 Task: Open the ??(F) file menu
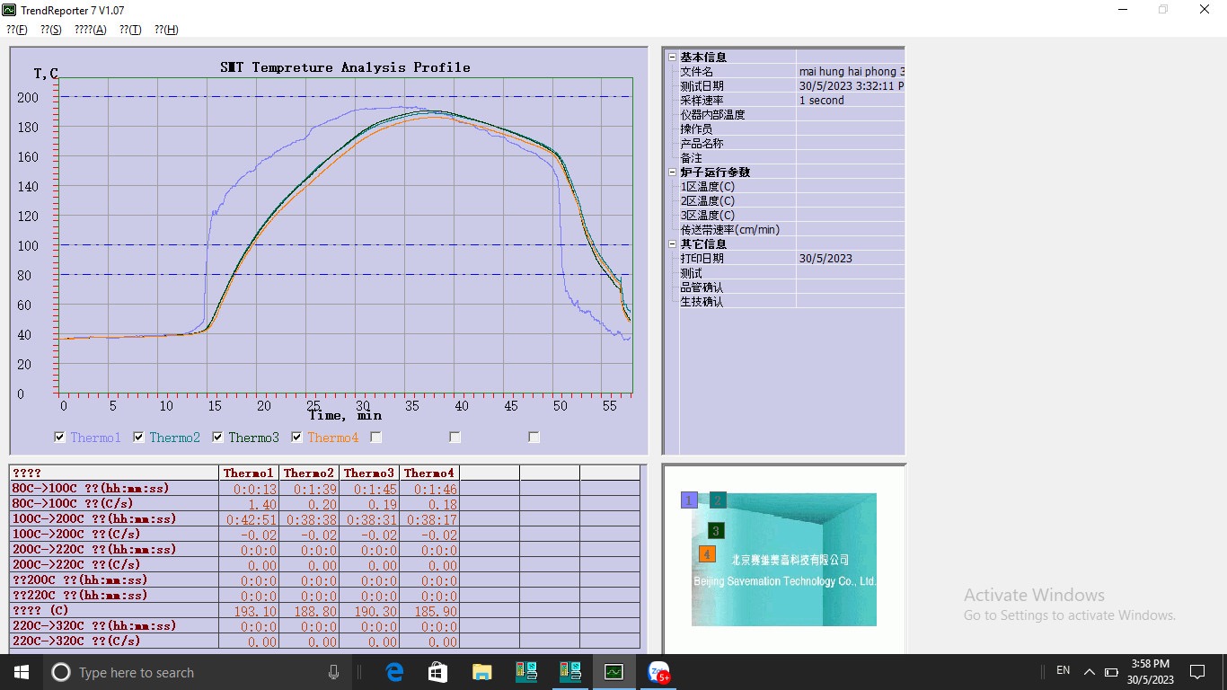coord(17,30)
